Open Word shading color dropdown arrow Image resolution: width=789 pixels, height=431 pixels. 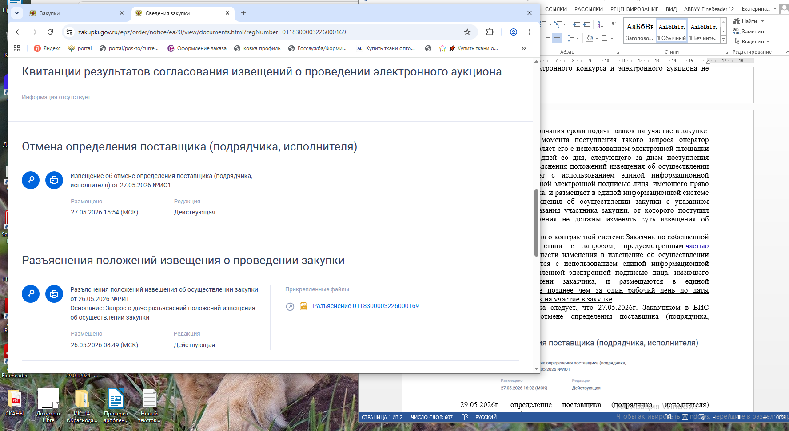pos(597,38)
